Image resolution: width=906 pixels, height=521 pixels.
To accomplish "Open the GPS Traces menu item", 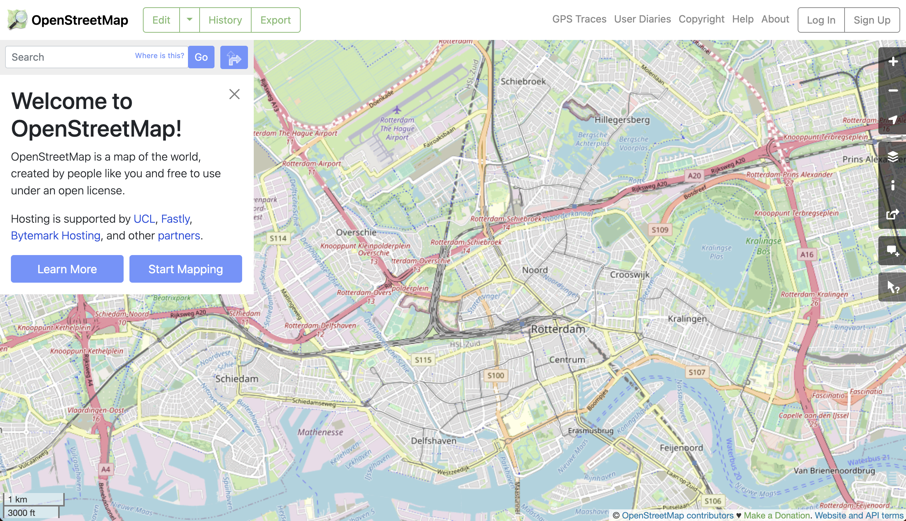I will point(579,19).
